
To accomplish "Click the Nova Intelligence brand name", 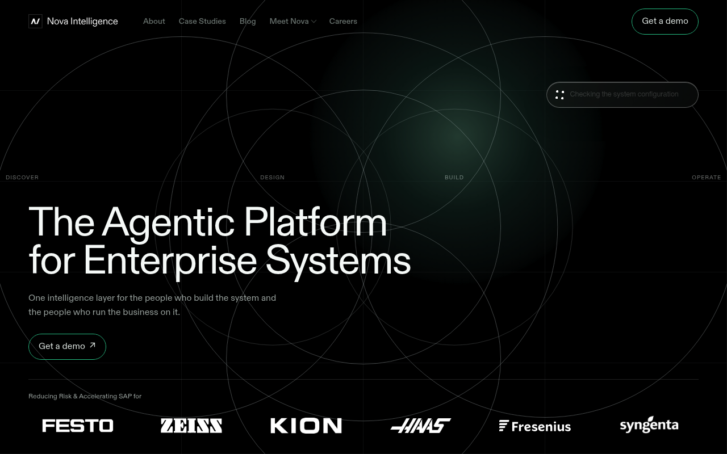I will (82, 22).
